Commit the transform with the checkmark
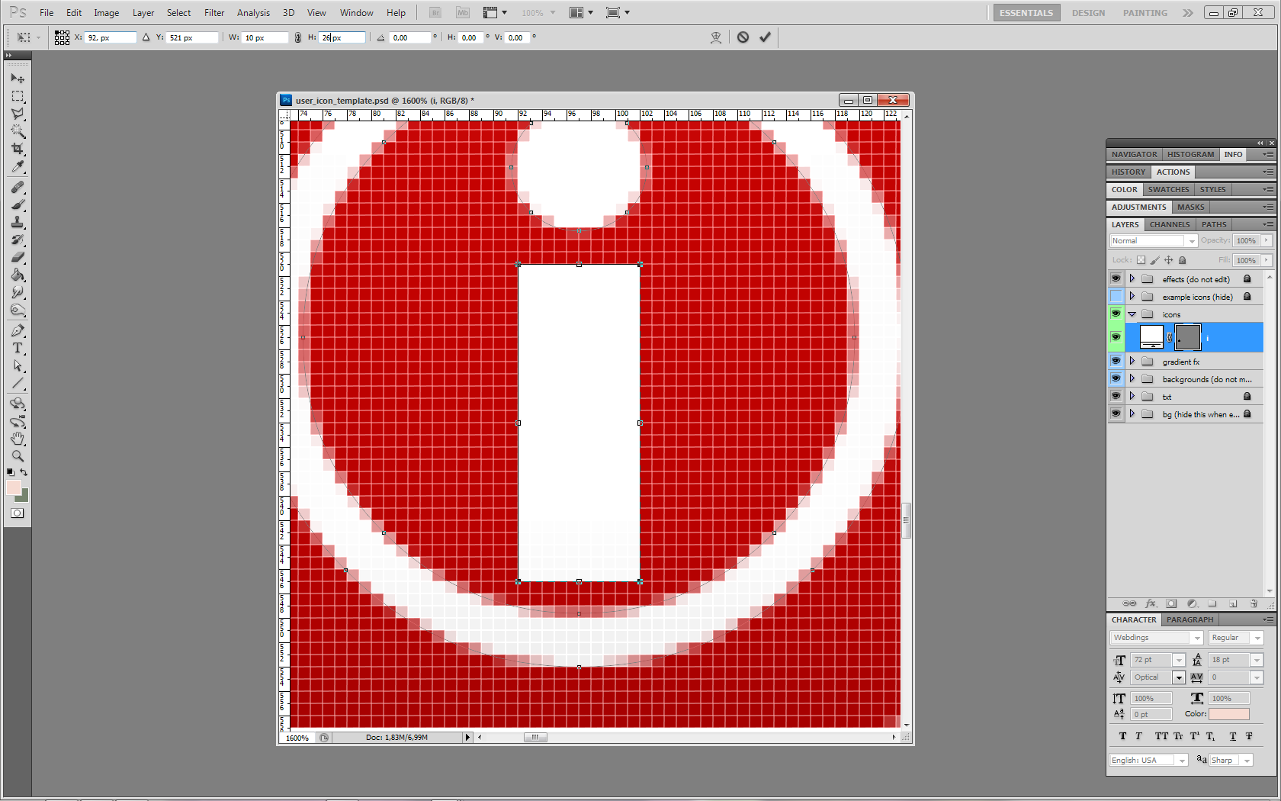 tap(765, 37)
